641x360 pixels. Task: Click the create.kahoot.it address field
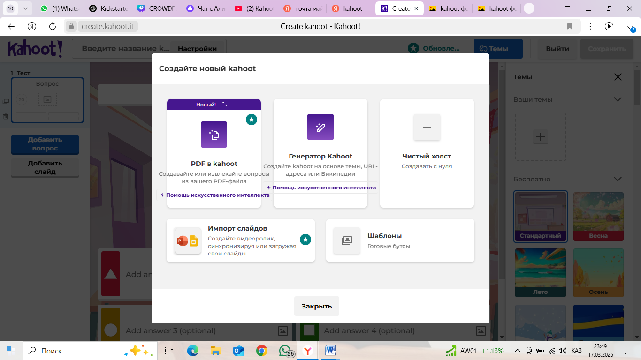[x=108, y=26]
